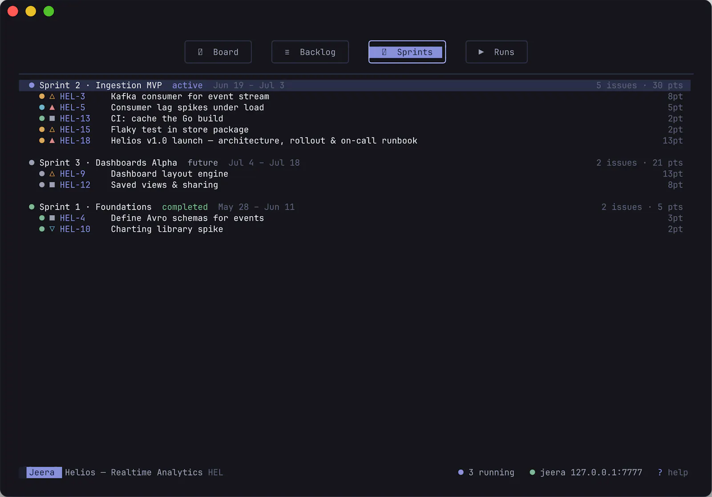Click the '2 issues · 21 pts' summary
This screenshot has width=712, height=497.
[639, 163]
